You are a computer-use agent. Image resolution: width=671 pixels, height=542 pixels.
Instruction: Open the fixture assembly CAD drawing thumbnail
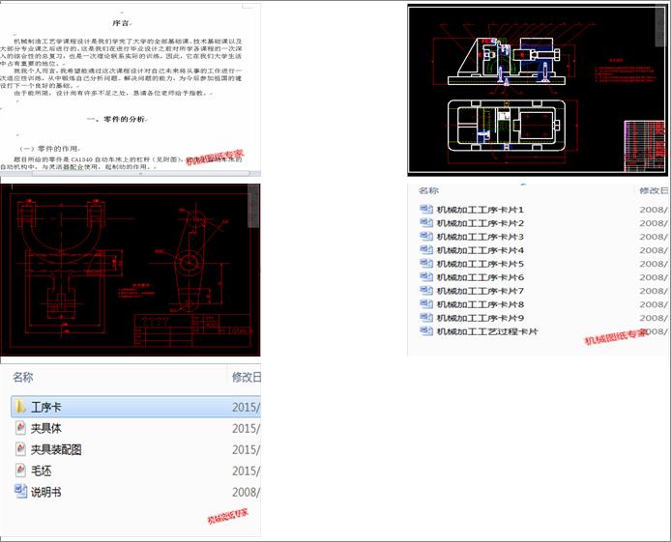point(538,90)
